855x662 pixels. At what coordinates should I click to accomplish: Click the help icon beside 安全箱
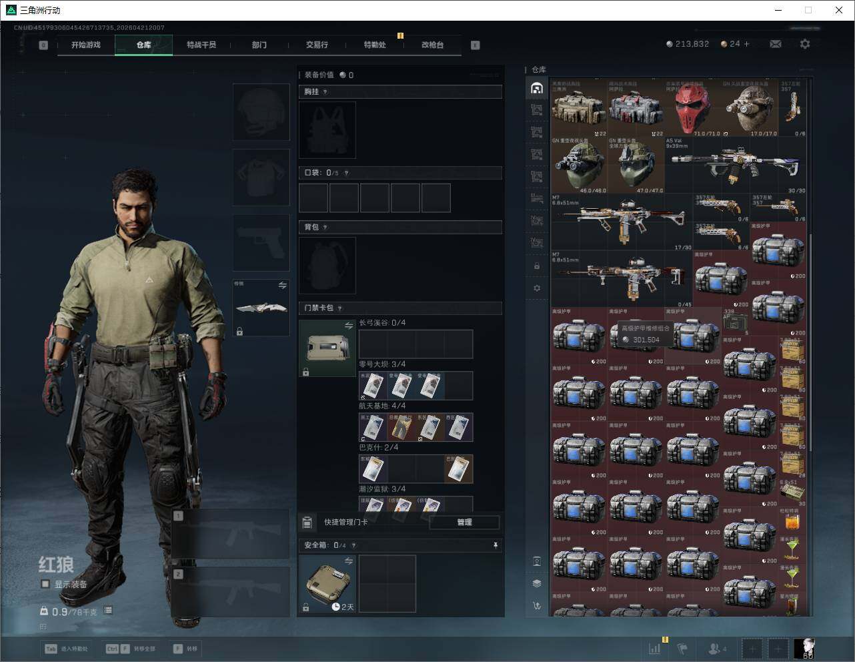tap(353, 545)
